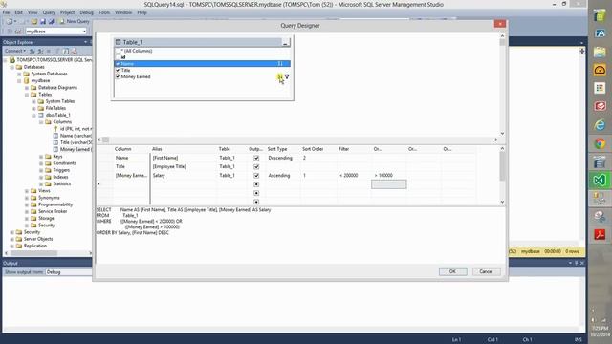This screenshot has width=612, height=344.
Task: Click the disconnect icon in Object Explorer toolbar
Action: click(40, 51)
